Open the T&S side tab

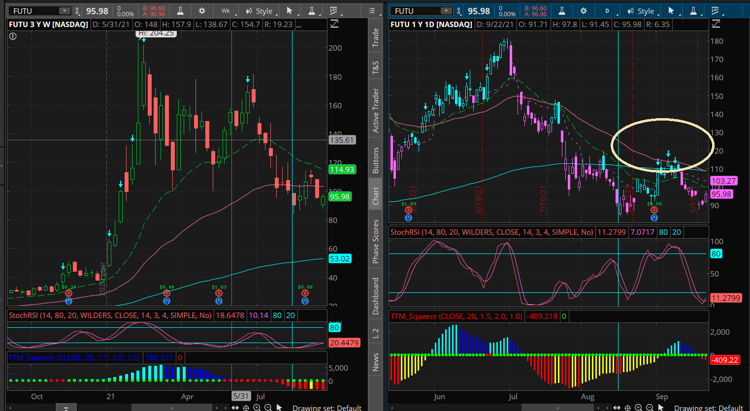coord(375,68)
